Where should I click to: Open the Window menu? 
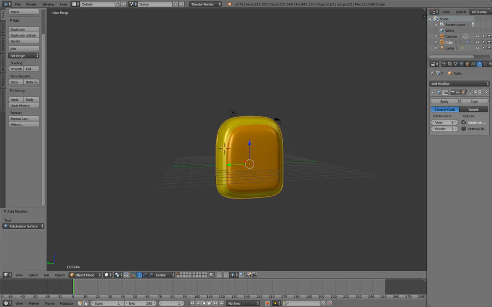coord(48,4)
